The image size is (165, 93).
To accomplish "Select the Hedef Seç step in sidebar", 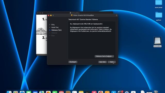I will click(x=55, y=27).
